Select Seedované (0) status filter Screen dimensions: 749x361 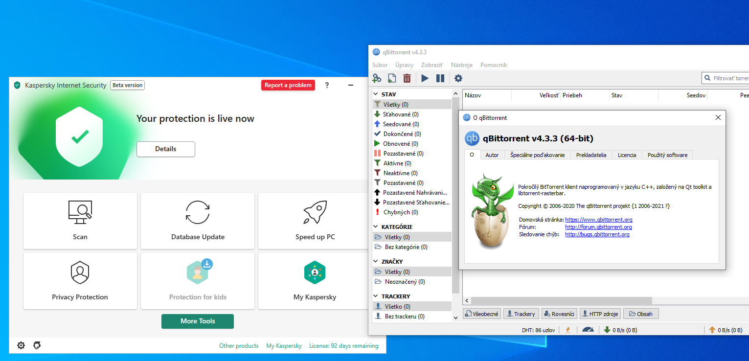pyautogui.click(x=412, y=124)
